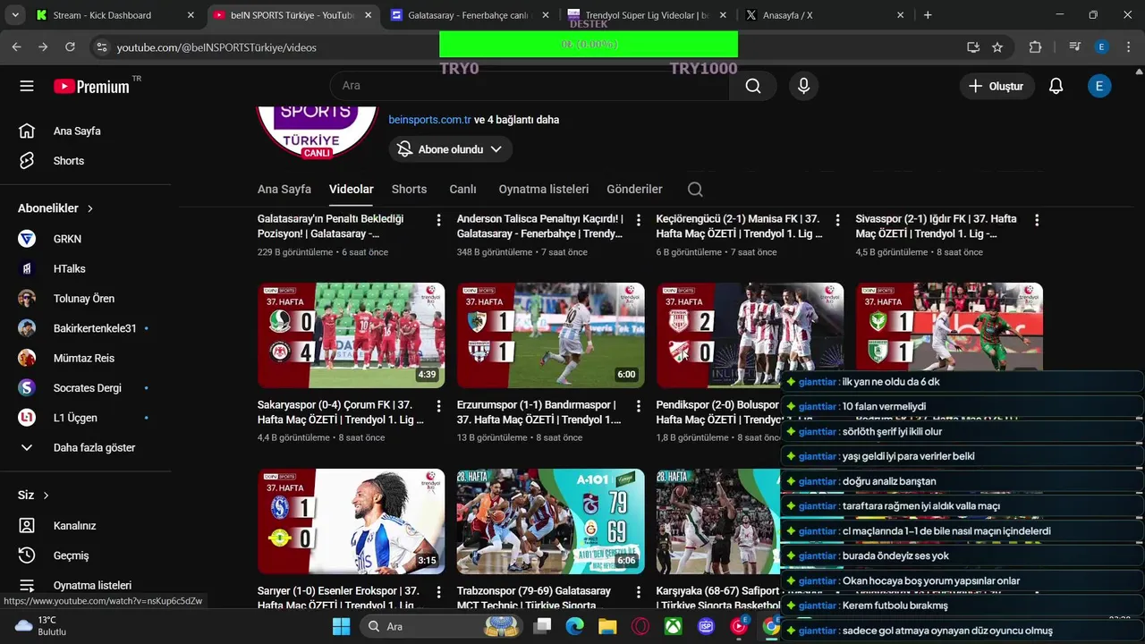1145x644 pixels.
Task: Open the YouTube hamburger guide menu
Action: (x=27, y=86)
